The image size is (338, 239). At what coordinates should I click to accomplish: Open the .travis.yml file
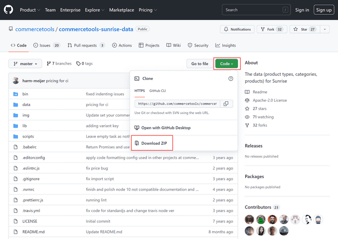(31, 211)
